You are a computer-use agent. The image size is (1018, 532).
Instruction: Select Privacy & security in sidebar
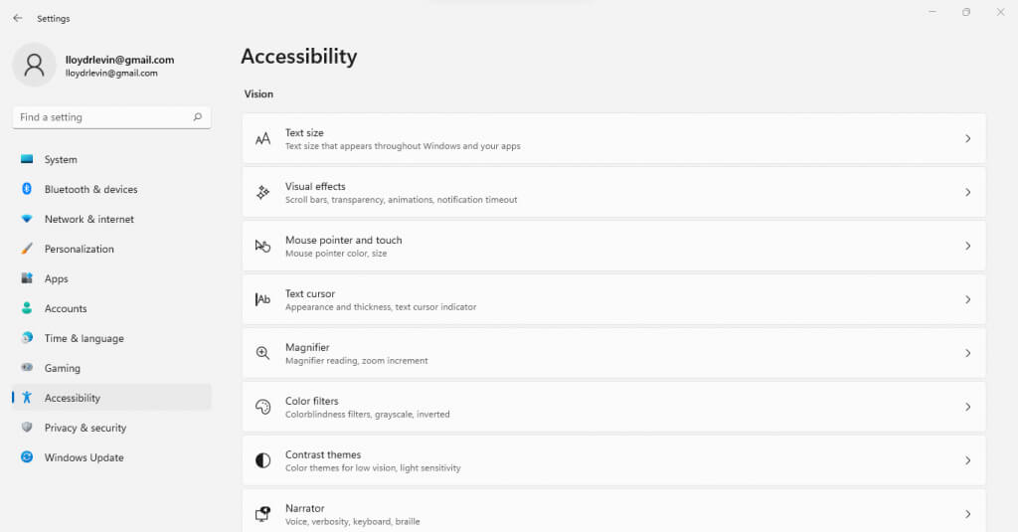[x=85, y=428]
